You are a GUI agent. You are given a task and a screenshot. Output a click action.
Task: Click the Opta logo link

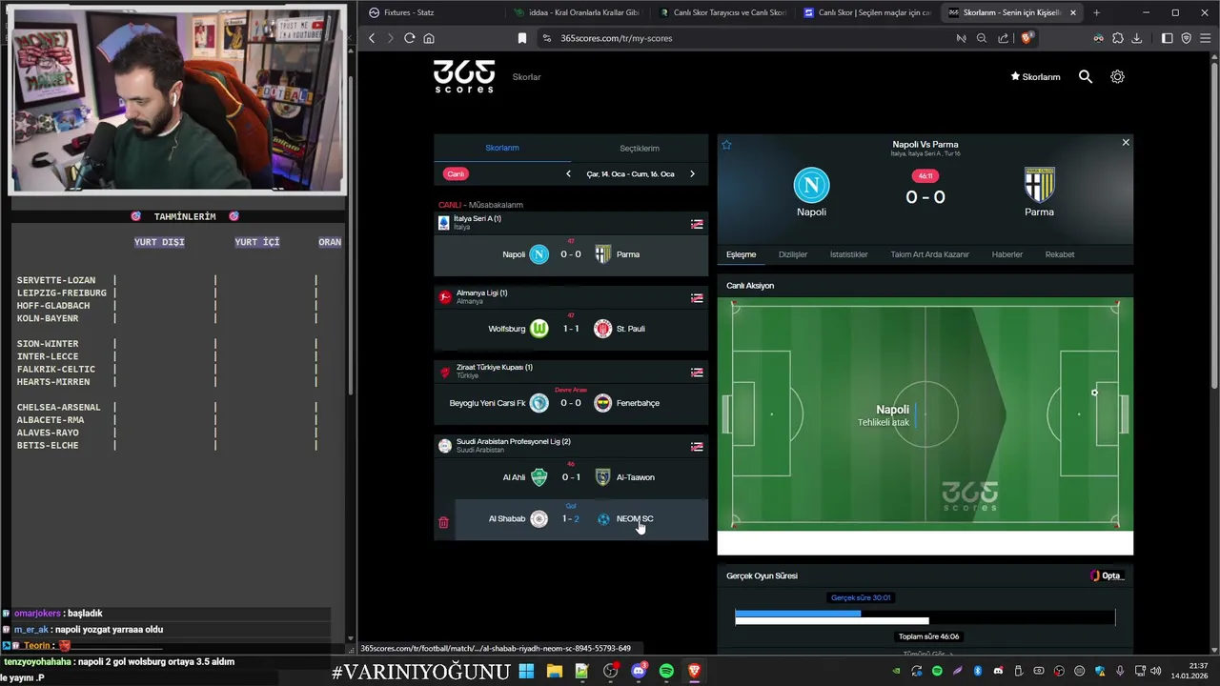pos(1108,575)
